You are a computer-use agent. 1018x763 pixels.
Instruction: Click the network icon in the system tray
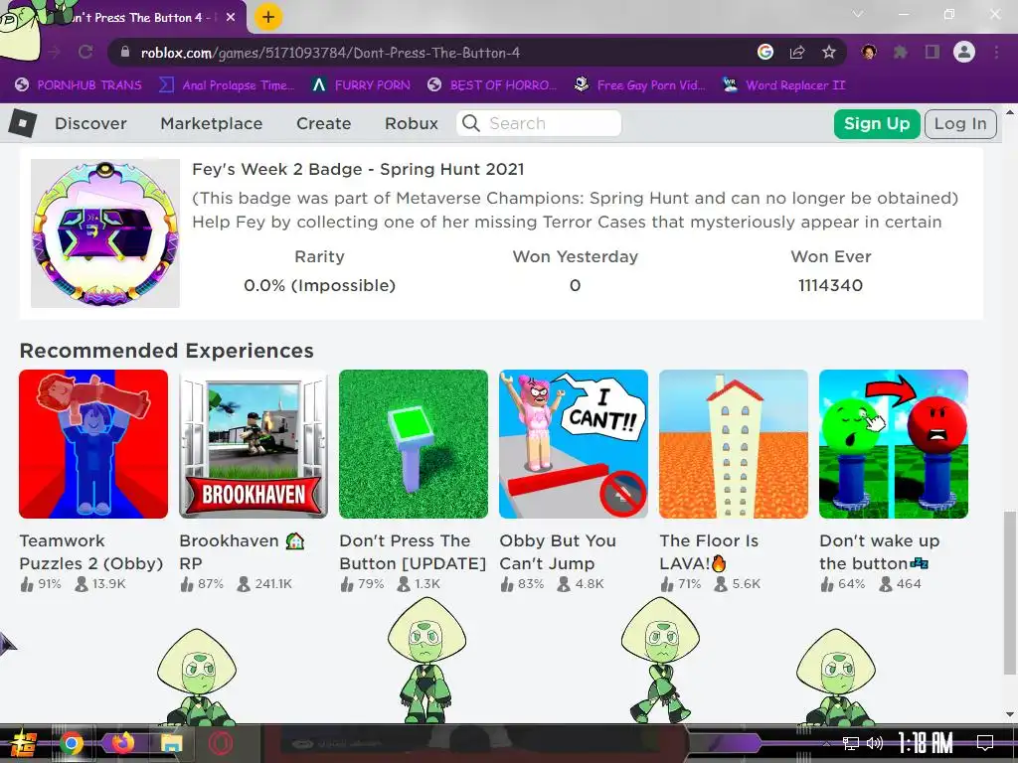[851, 743]
